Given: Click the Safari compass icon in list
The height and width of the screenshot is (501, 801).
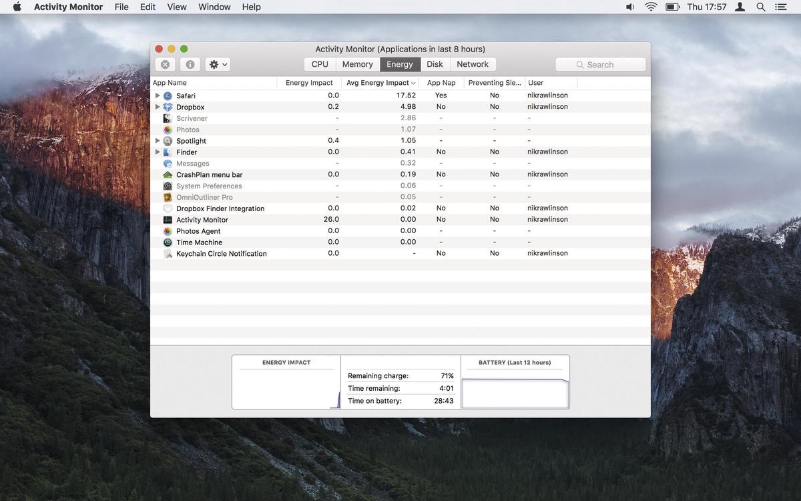Looking at the screenshot, I should point(168,96).
